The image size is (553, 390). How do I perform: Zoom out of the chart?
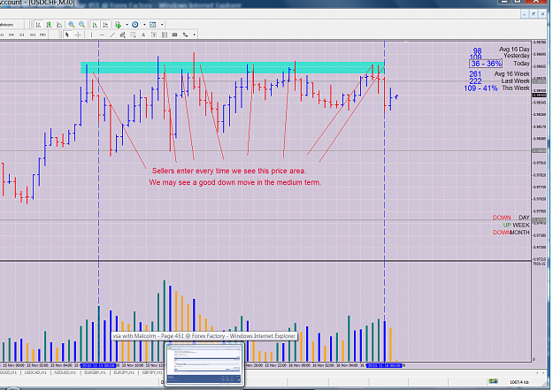pyautogui.click(x=81, y=25)
